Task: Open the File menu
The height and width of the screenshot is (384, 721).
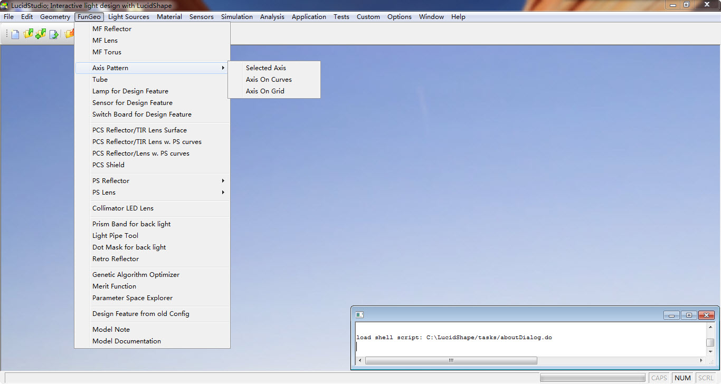Action: coord(8,17)
